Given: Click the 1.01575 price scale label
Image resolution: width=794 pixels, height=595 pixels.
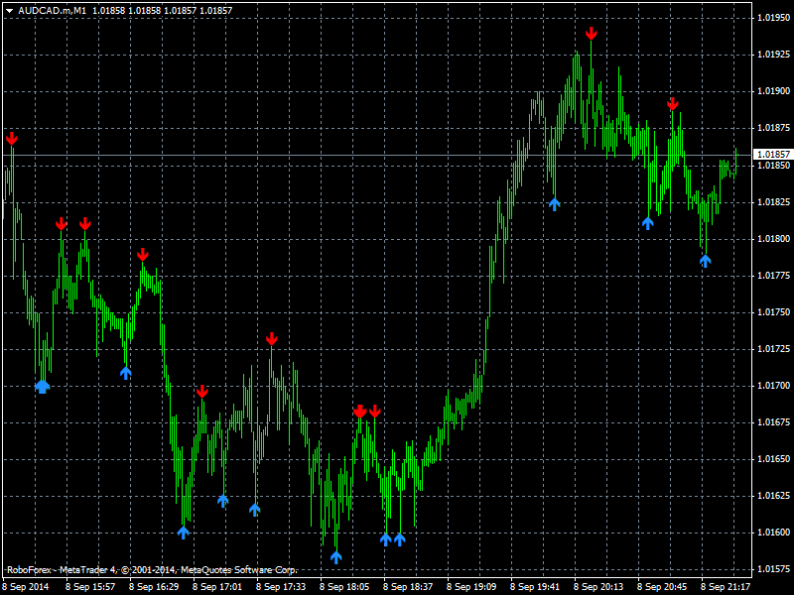Looking at the screenshot, I should (x=773, y=569).
